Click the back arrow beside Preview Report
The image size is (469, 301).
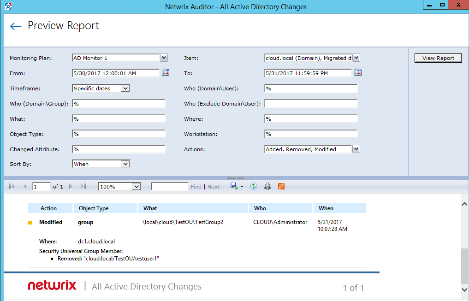click(x=16, y=26)
